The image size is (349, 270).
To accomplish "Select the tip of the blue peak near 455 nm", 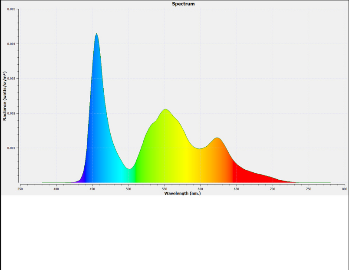I will click(96, 34).
